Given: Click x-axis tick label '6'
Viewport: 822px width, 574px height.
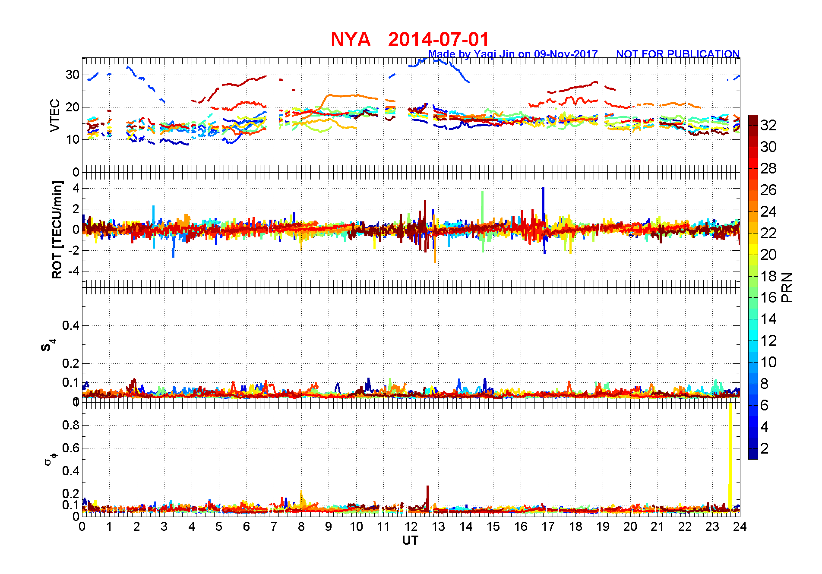Looking at the screenshot, I should point(247,527).
